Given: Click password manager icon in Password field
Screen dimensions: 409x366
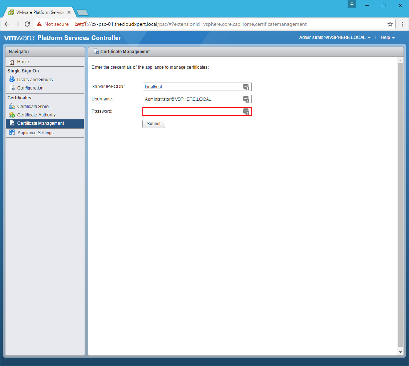Looking at the screenshot, I should (246, 112).
